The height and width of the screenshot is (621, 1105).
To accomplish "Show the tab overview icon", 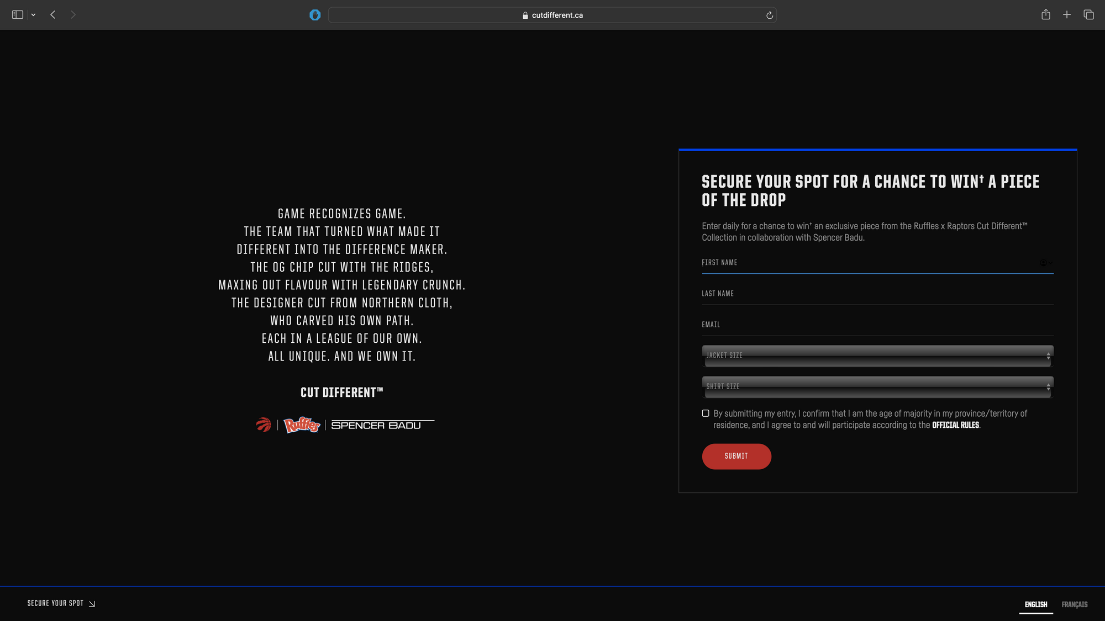I will [x=1088, y=15].
